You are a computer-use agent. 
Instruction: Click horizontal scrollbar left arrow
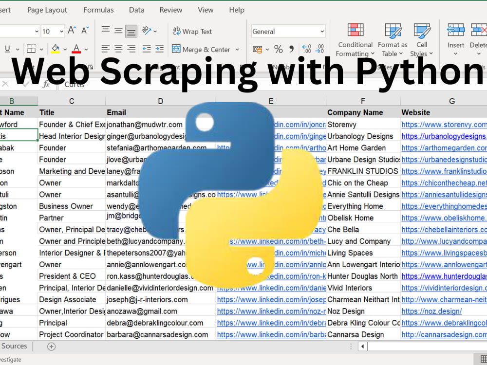362,346
